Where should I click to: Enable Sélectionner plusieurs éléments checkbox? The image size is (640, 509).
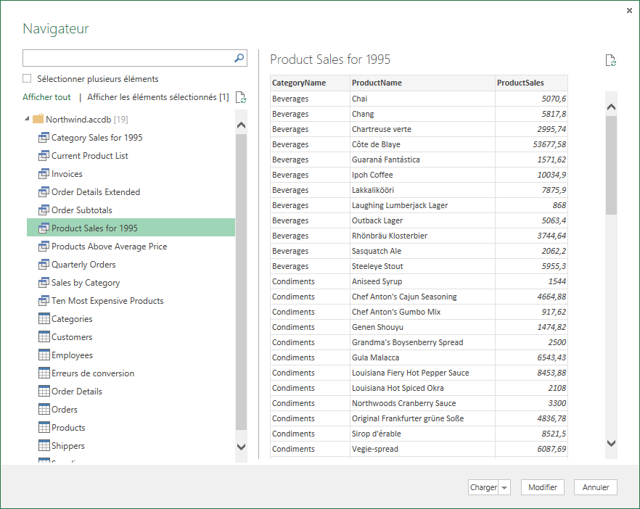(x=28, y=79)
